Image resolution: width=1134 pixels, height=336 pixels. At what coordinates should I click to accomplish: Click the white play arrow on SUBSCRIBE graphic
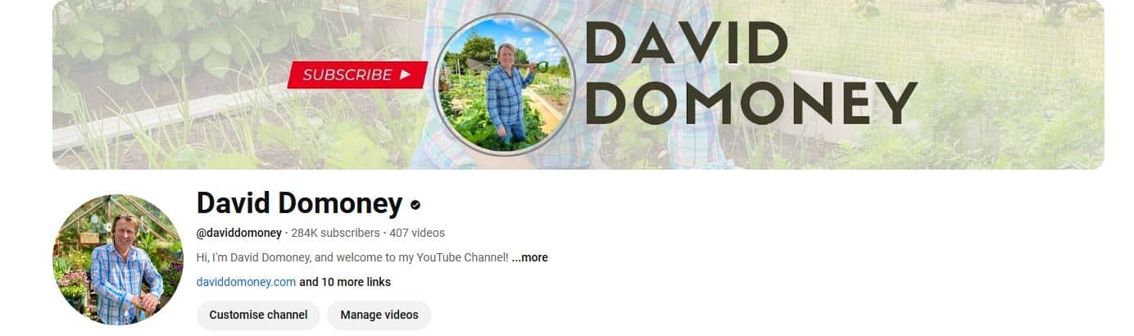click(406, 75)
